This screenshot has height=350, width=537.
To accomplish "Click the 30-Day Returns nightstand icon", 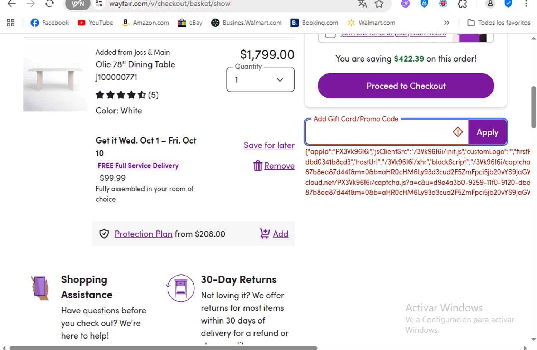I will [180, 288].
